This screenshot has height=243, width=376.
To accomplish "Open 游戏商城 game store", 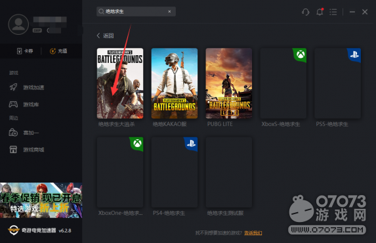I will 27,150.
